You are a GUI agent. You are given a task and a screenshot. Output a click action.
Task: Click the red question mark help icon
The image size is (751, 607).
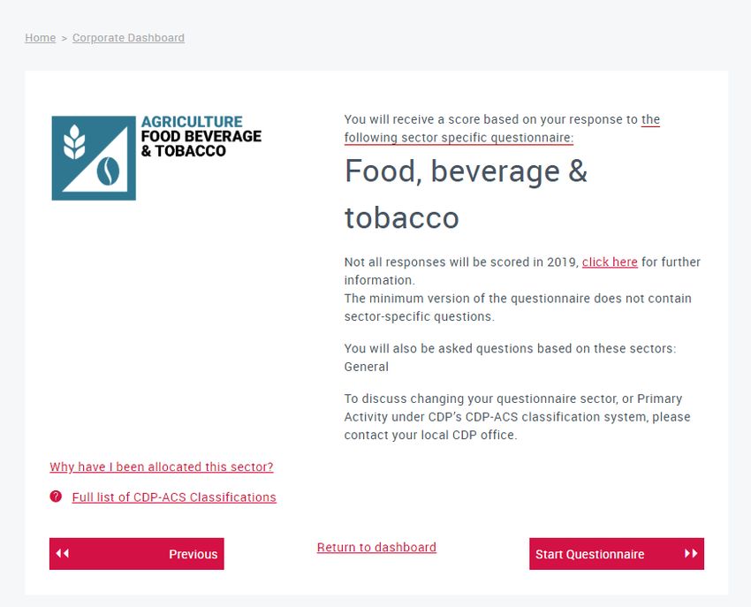click(x=56, y=497)
